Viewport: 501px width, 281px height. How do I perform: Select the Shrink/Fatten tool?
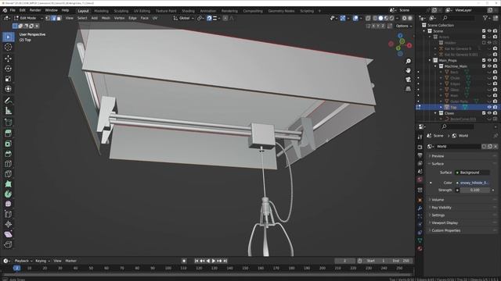click(9, 224)
